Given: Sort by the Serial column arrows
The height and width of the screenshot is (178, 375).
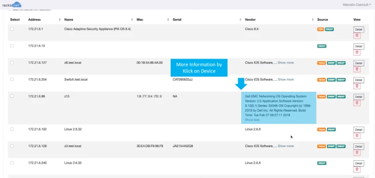Looking at the screenshot, I should point(241,20).
